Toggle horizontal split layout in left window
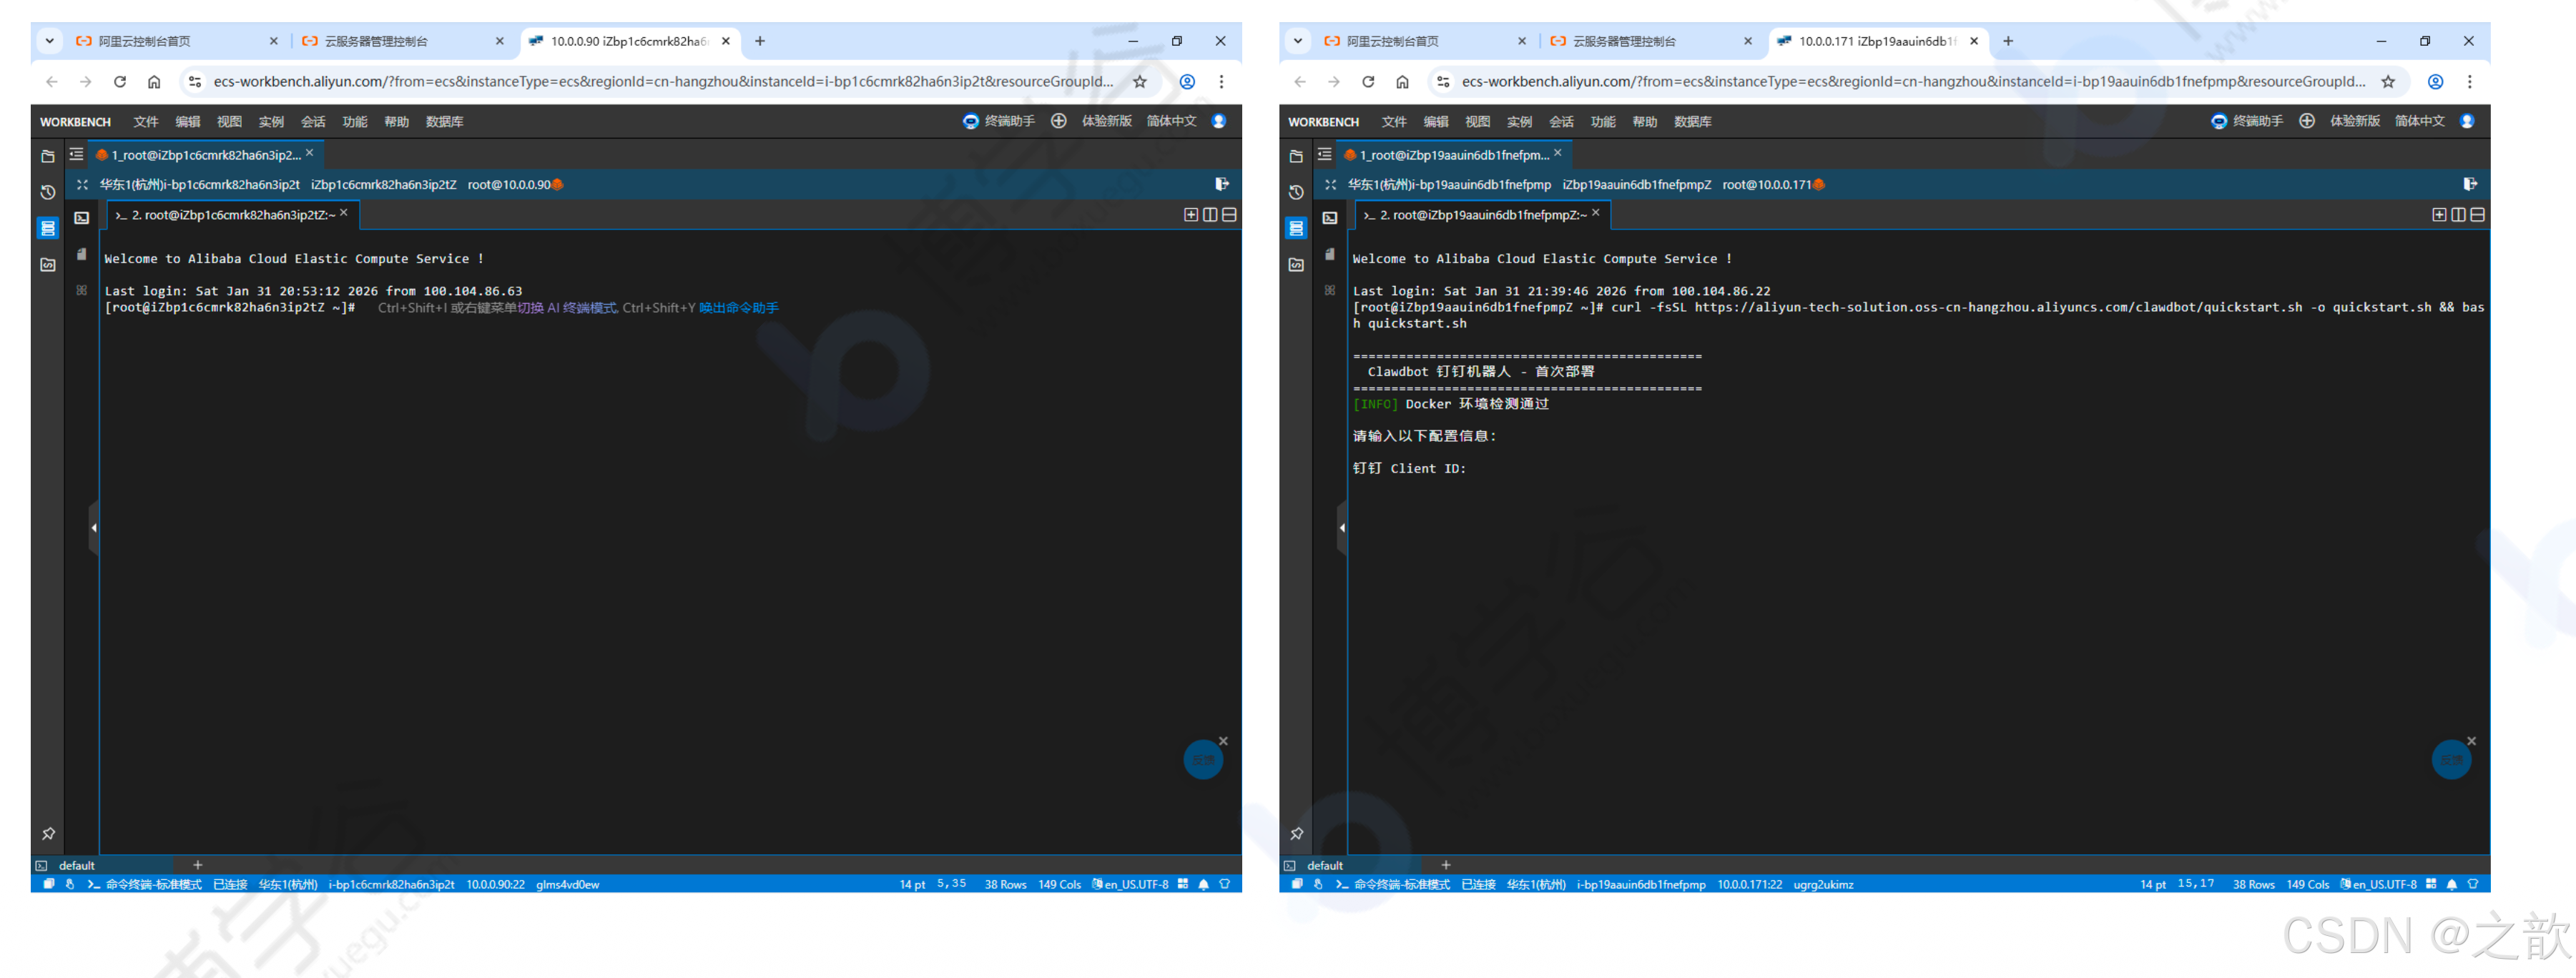This screenshot has height=978, width=2576. tap(1229, 215)
